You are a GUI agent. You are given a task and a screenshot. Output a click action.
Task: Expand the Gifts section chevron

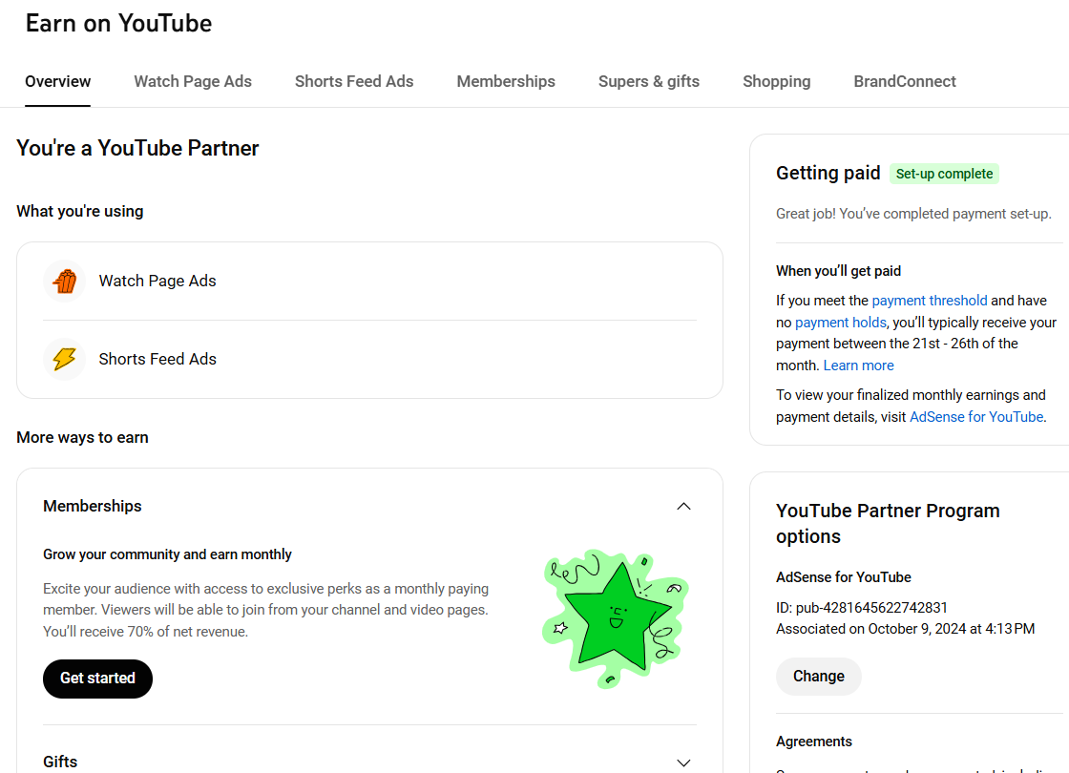coord(683,763)
